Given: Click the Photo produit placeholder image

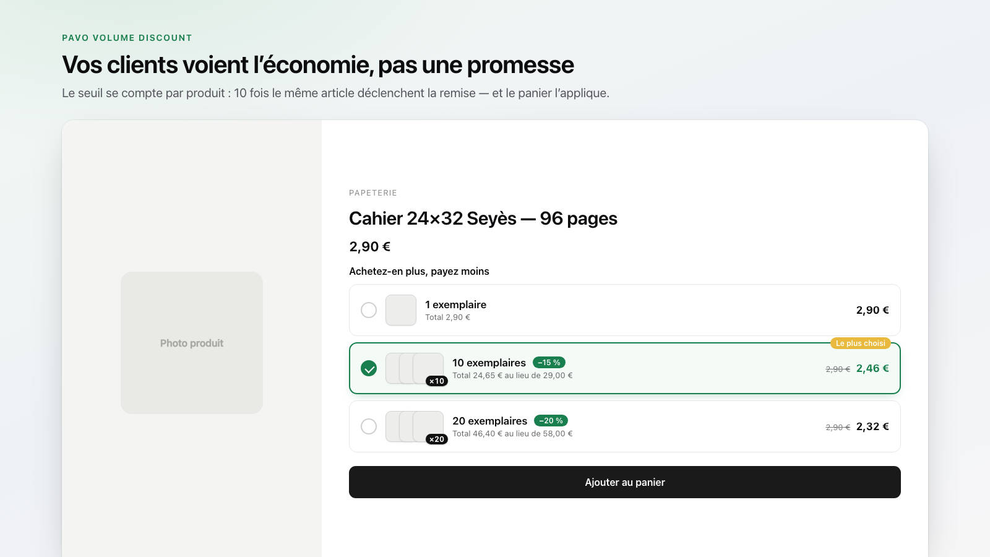Looking at the screenshot, I should [192, 343].
